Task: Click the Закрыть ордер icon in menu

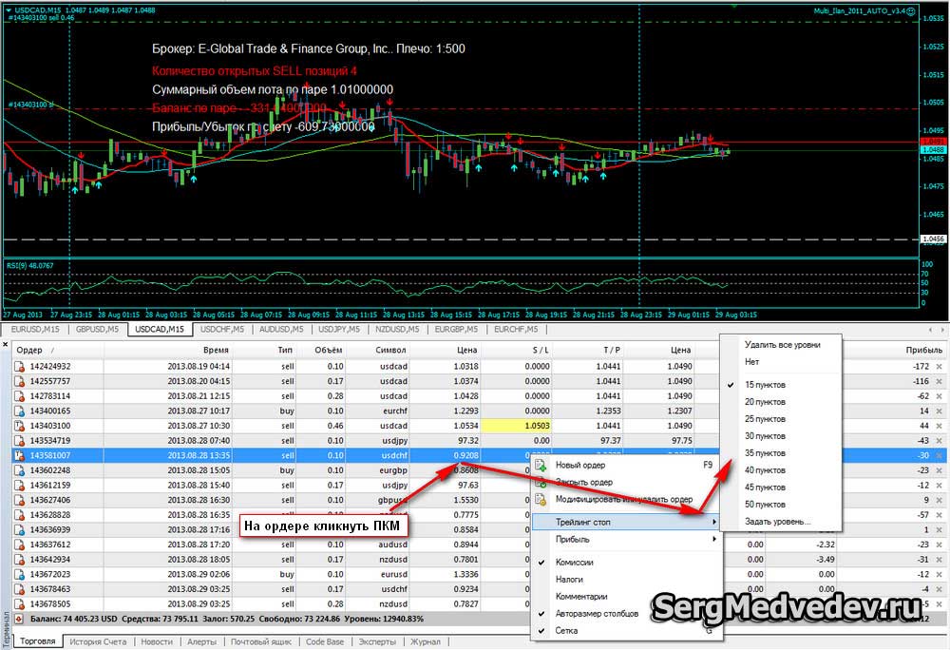Action: (x=541, y=482)
